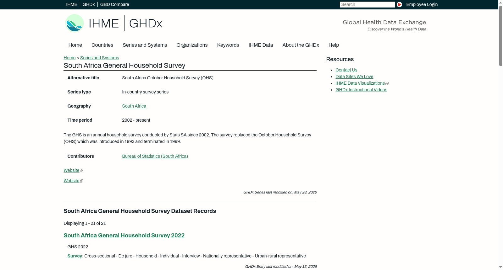This screenshot has height=270, width=503.
Task: Open the Keywords menu
Action: 228,45
